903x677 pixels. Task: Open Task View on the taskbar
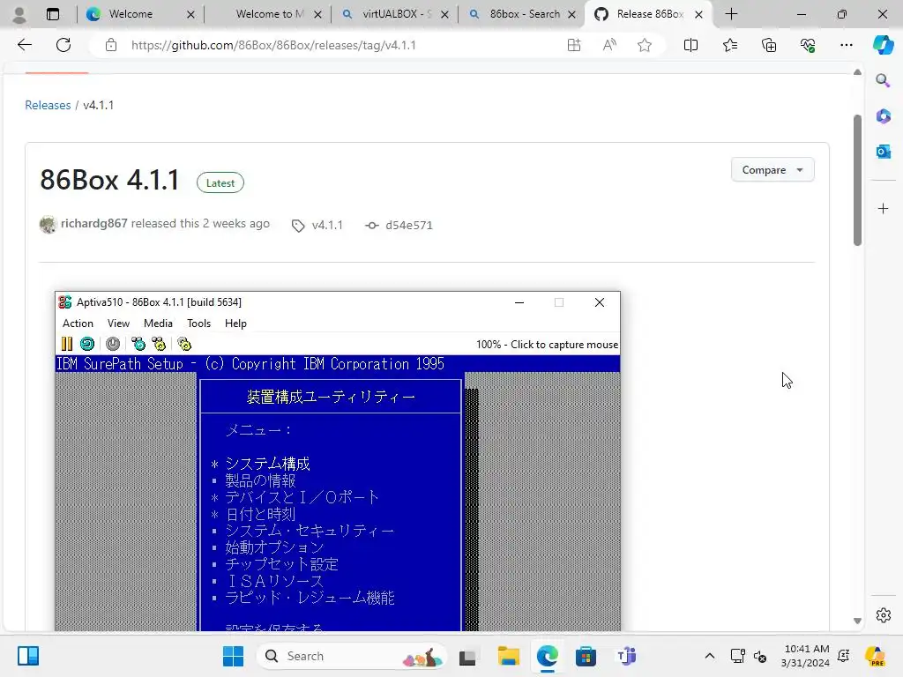tap(467, 656)
